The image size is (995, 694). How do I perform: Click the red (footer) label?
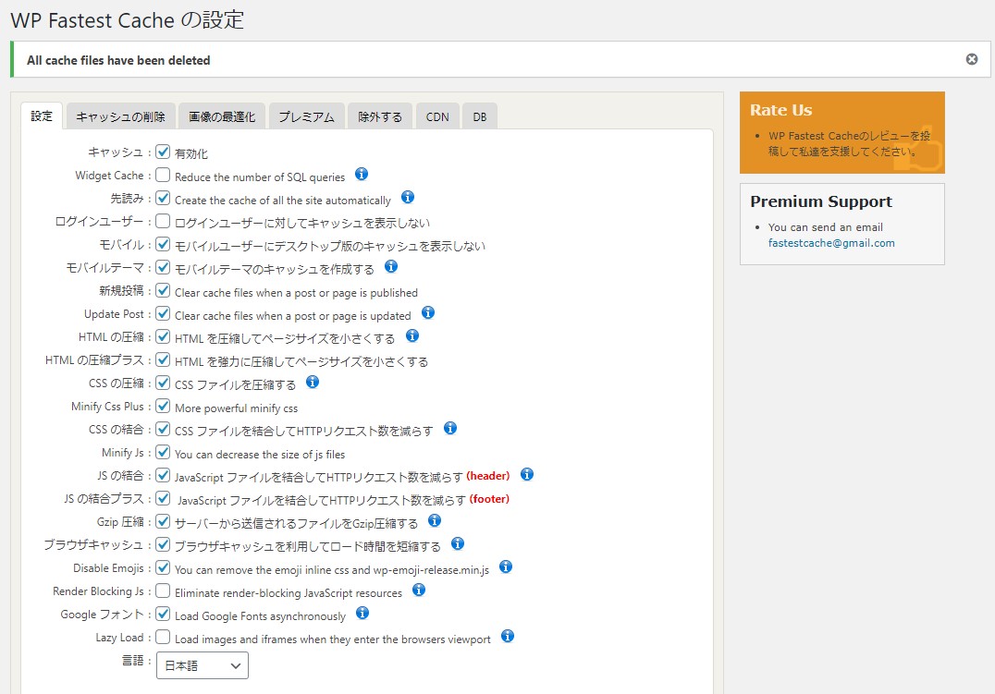click(x=489, y=499)
